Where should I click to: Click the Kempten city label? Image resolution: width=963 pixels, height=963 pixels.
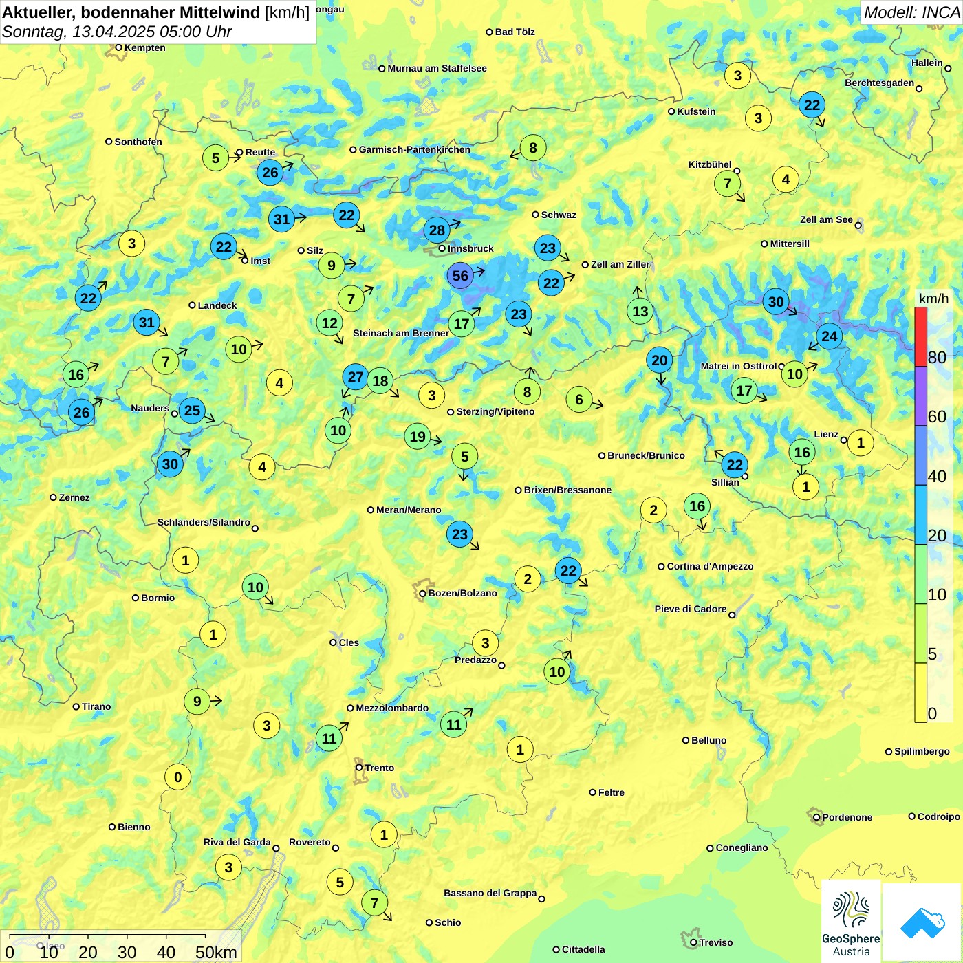click(x=144, y=47)
